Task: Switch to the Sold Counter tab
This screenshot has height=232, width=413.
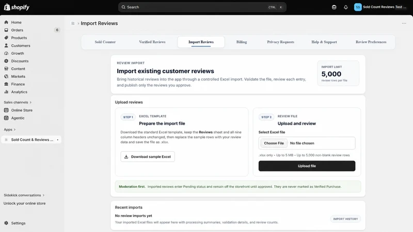Action: tap(105, 42)
